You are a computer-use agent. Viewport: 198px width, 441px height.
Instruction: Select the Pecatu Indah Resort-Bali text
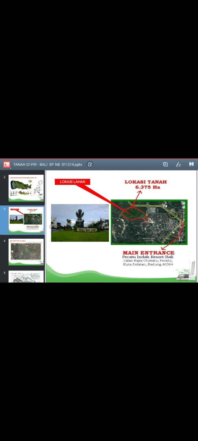(148, 257)
